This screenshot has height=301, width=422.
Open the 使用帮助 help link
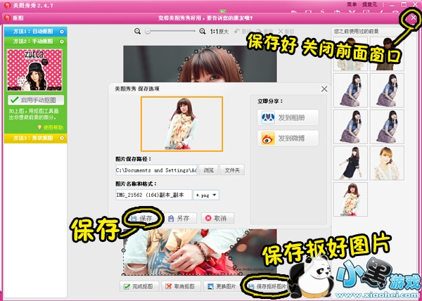point(51,127)
